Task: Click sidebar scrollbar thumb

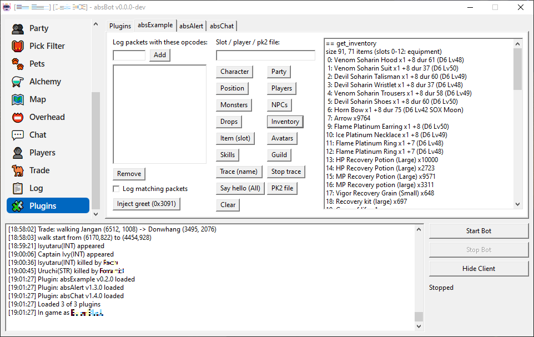Action: (x=95, y=150)
